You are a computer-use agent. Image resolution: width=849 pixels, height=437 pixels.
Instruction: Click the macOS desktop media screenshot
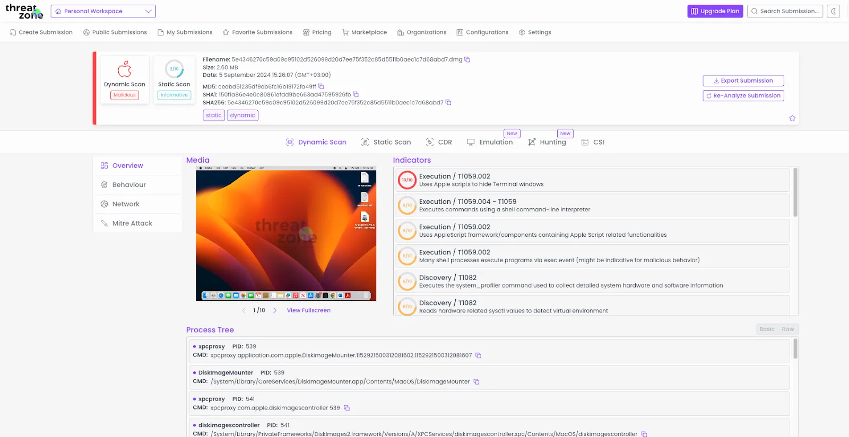point(286,234)
